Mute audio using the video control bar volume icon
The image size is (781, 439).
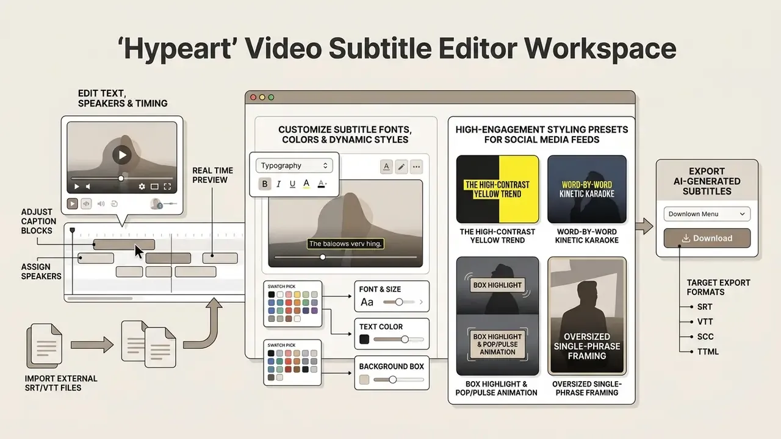88,187
